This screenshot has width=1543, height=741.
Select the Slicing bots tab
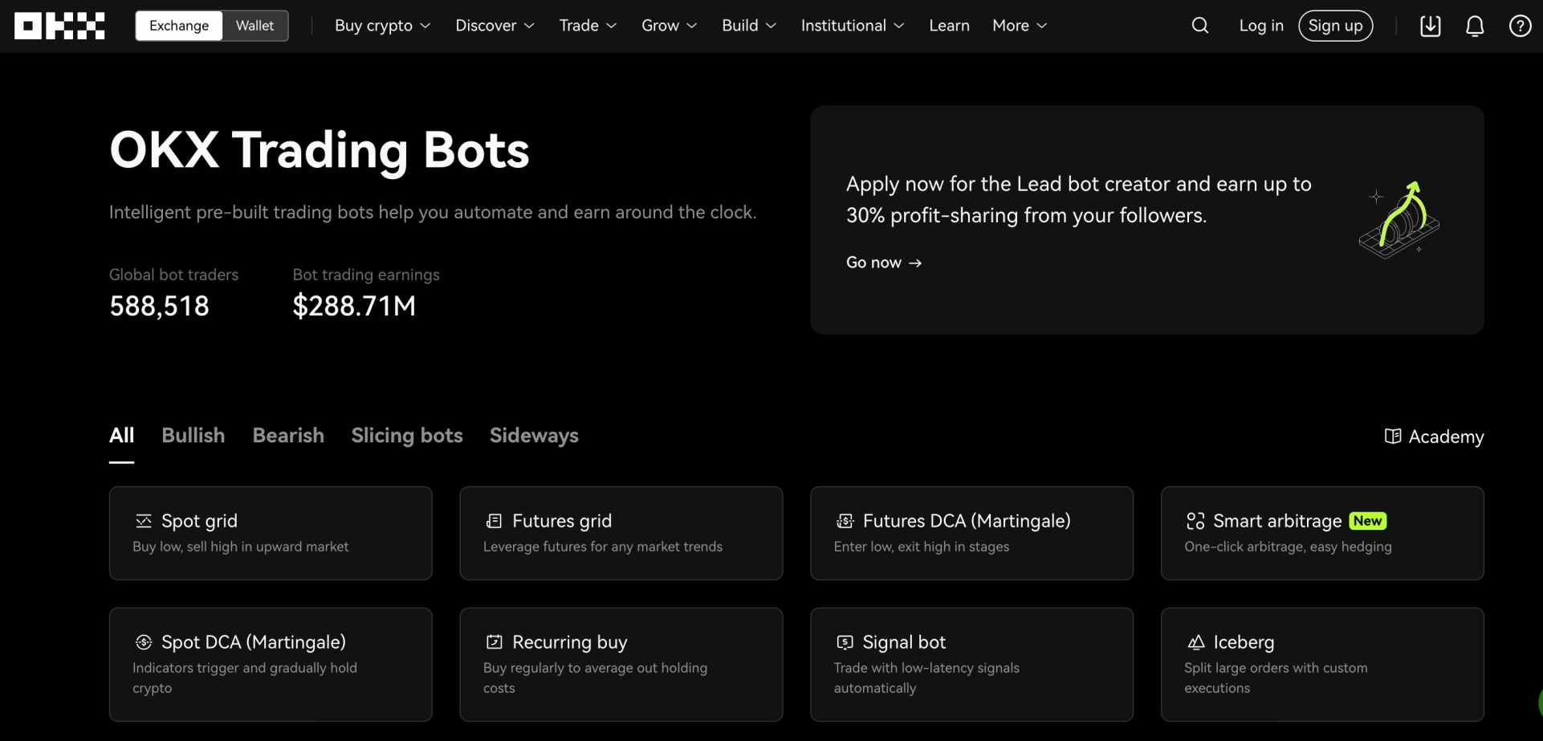point(407,436)
